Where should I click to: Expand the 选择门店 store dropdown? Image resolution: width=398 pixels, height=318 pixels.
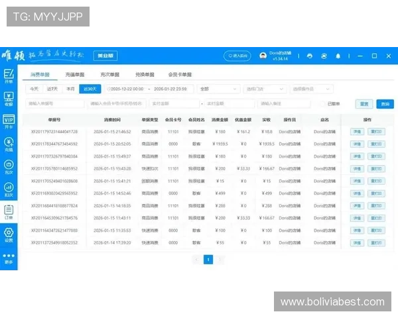coord(265,89)
